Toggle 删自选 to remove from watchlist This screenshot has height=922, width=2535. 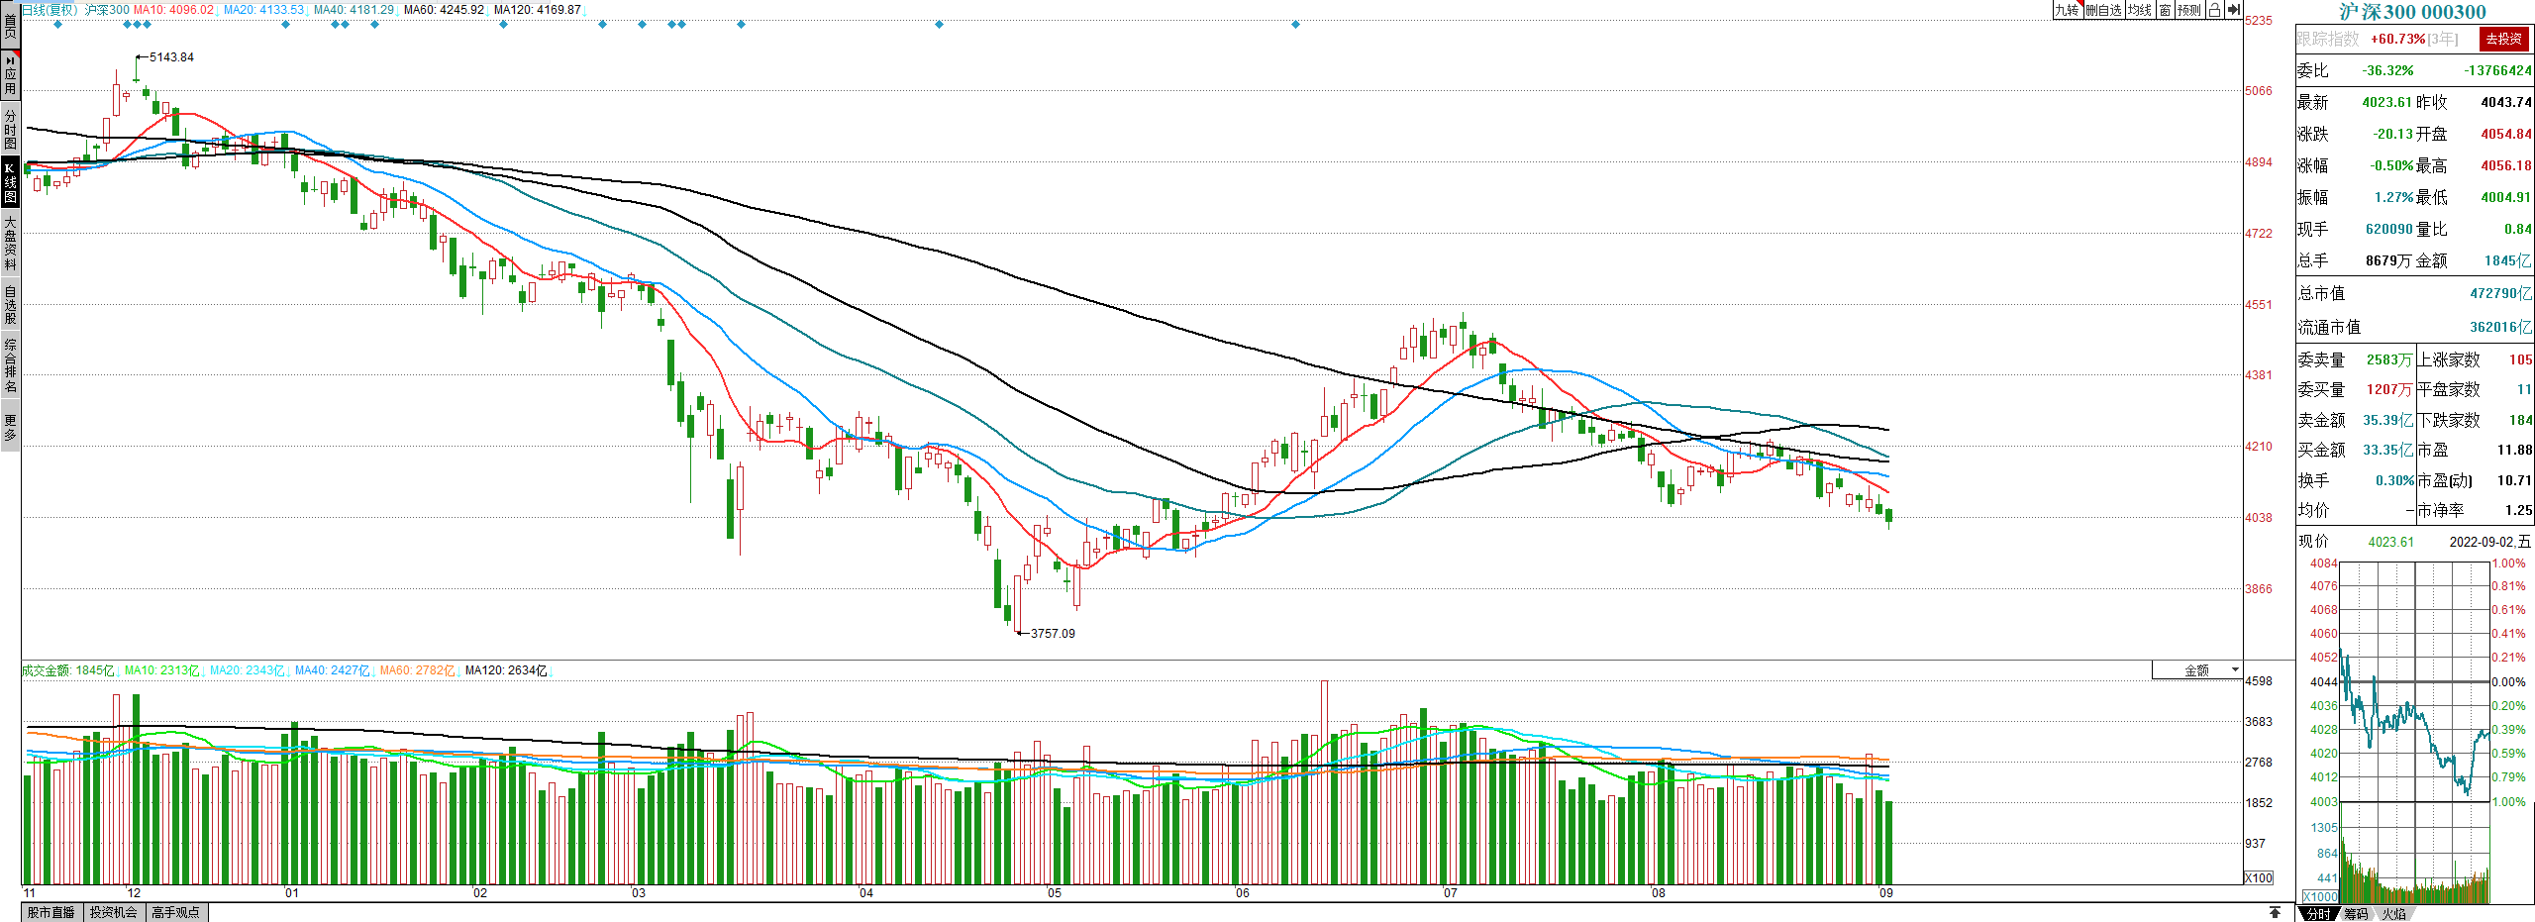(x=2104, y=10)
